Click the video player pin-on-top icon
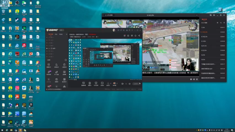Image resolution: width=235 pixels, height=132 pixels. (x=214, y=15)
